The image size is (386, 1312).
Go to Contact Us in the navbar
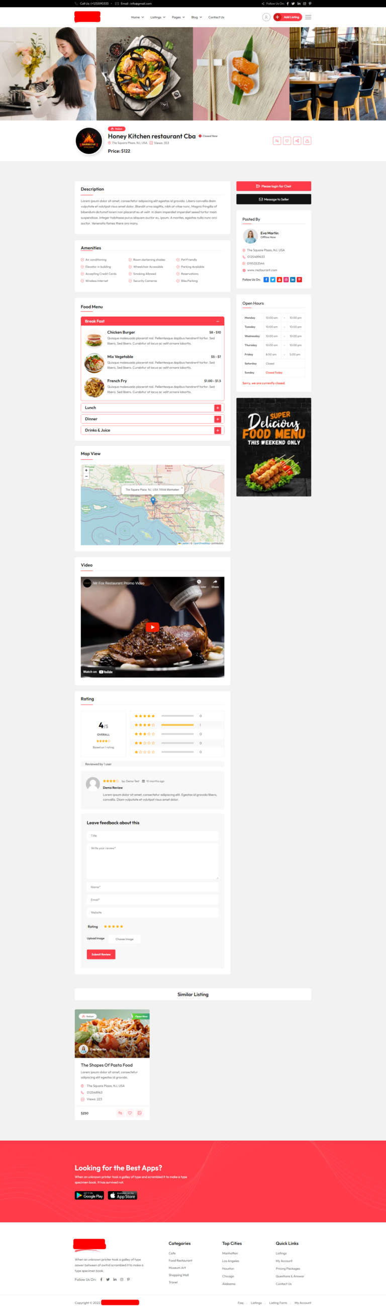(x=216, y=17)
